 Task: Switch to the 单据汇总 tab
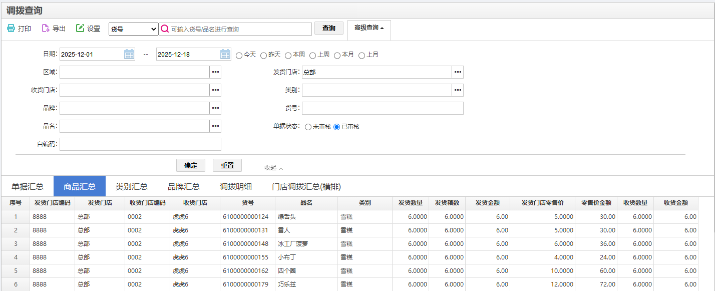28,186
